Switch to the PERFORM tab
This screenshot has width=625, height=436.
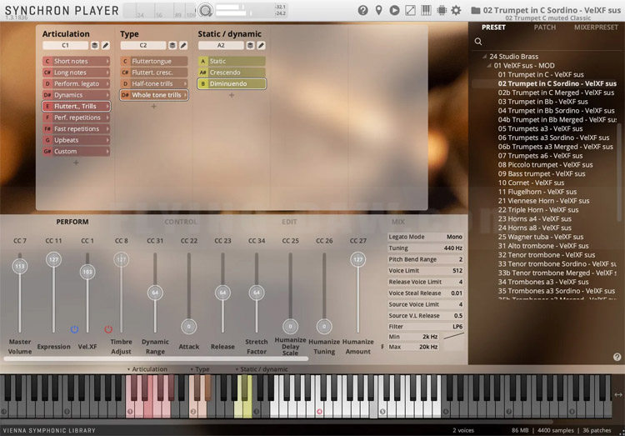(72, 222)
